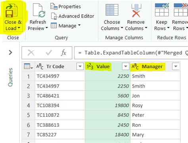Click the value cell 18400
Screen dimensions: 188x143
pos(107,135)
